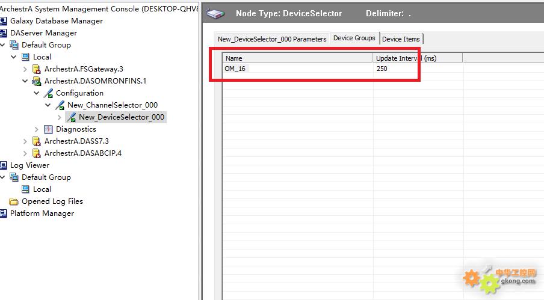
Task: Click the ArchestrA.DASABCIP.4 server icon
Action: (37, 153)
